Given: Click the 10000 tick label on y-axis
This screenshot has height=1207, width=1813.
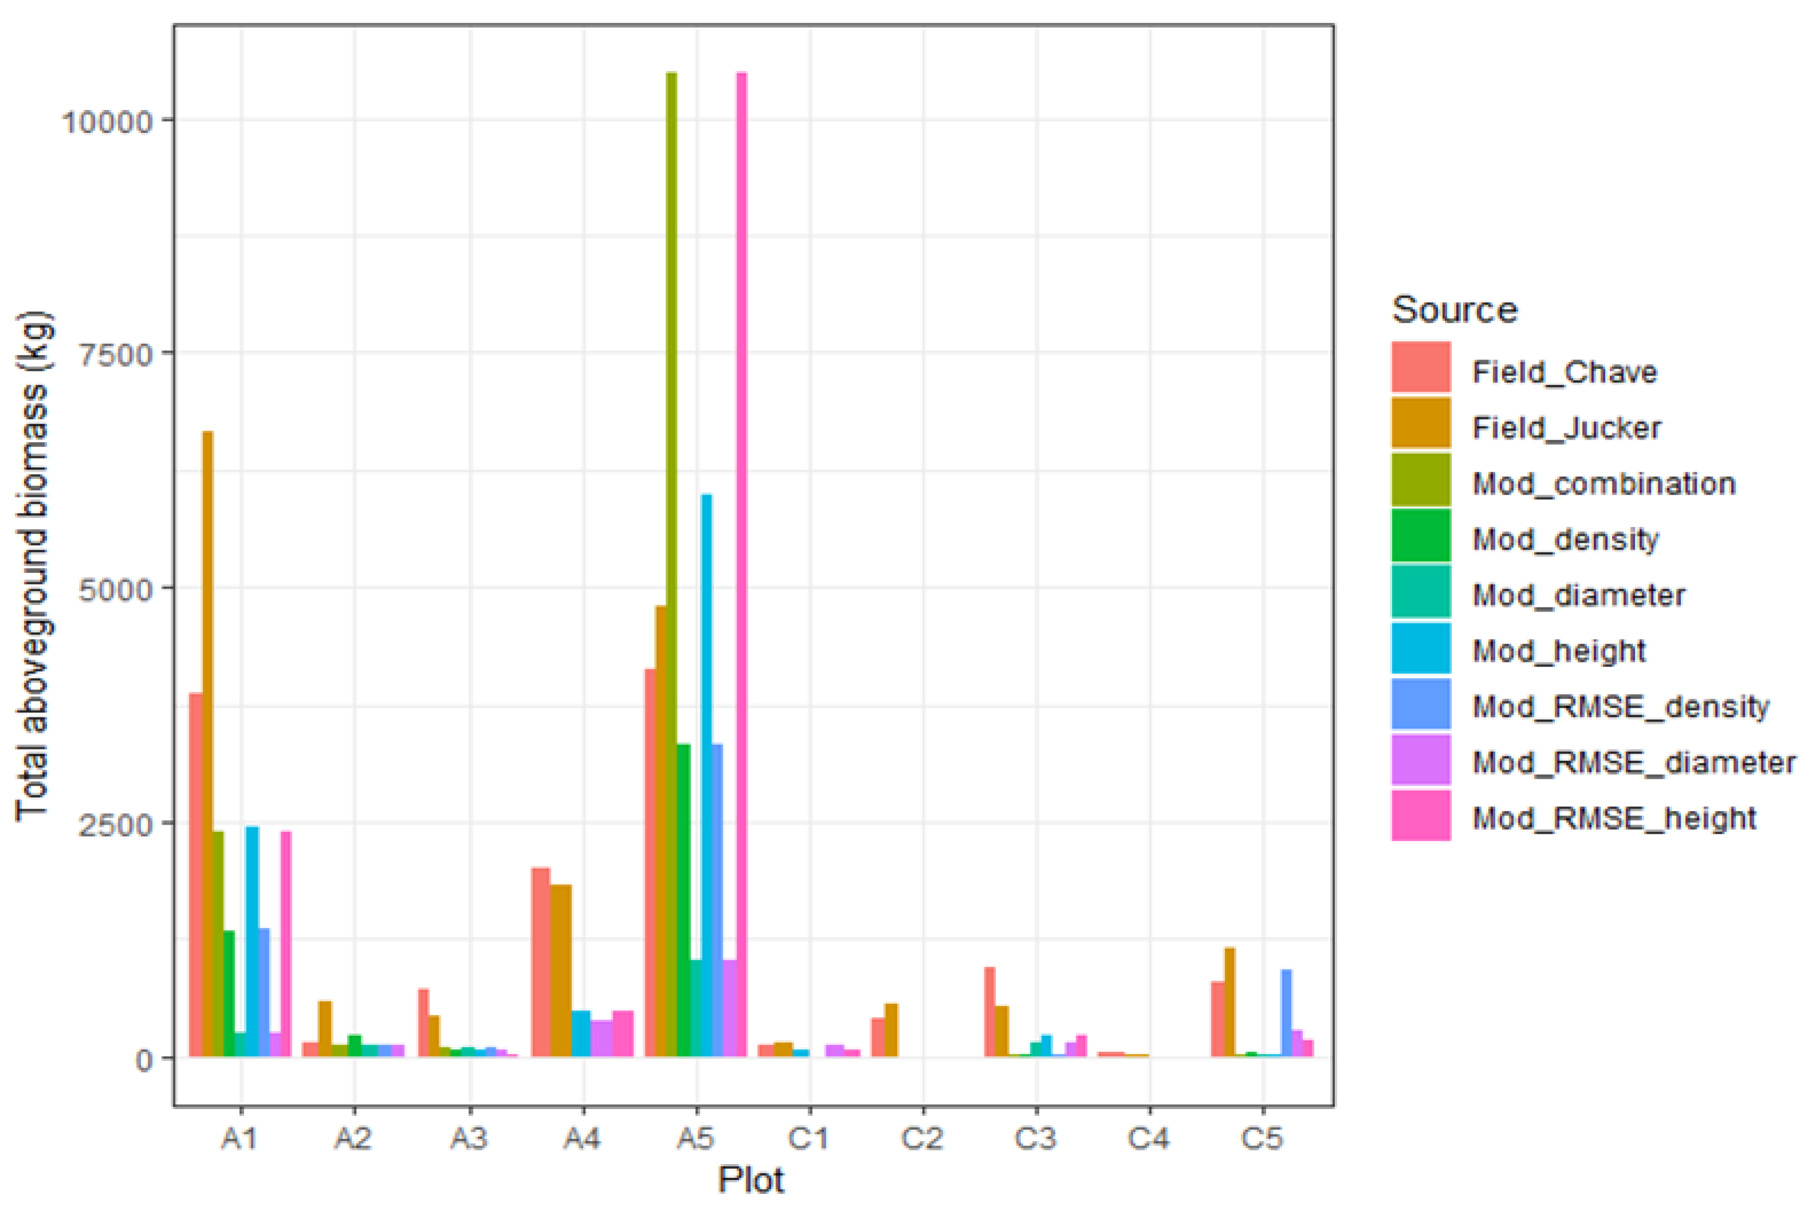Looking at the screenshot, I should tap(109, 121).
